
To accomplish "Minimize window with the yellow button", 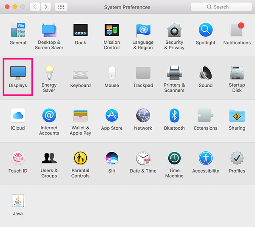I will (x=15, y=7).
